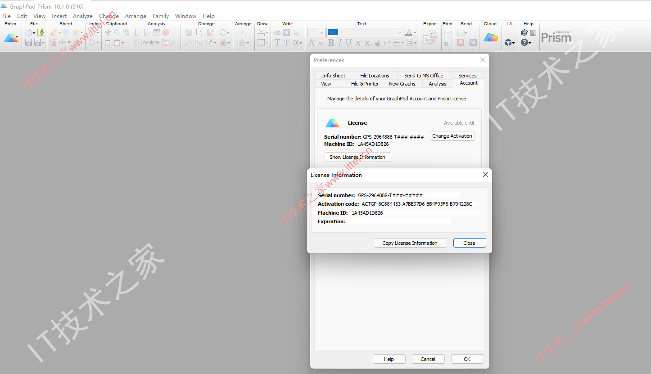
Task: Send to PowerPoint using the P icon
Action: pyautogui.click(x=461, y=42)
